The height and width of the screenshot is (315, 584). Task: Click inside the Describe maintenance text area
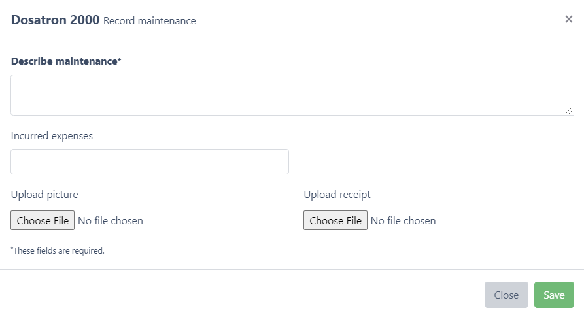(292, 95)
